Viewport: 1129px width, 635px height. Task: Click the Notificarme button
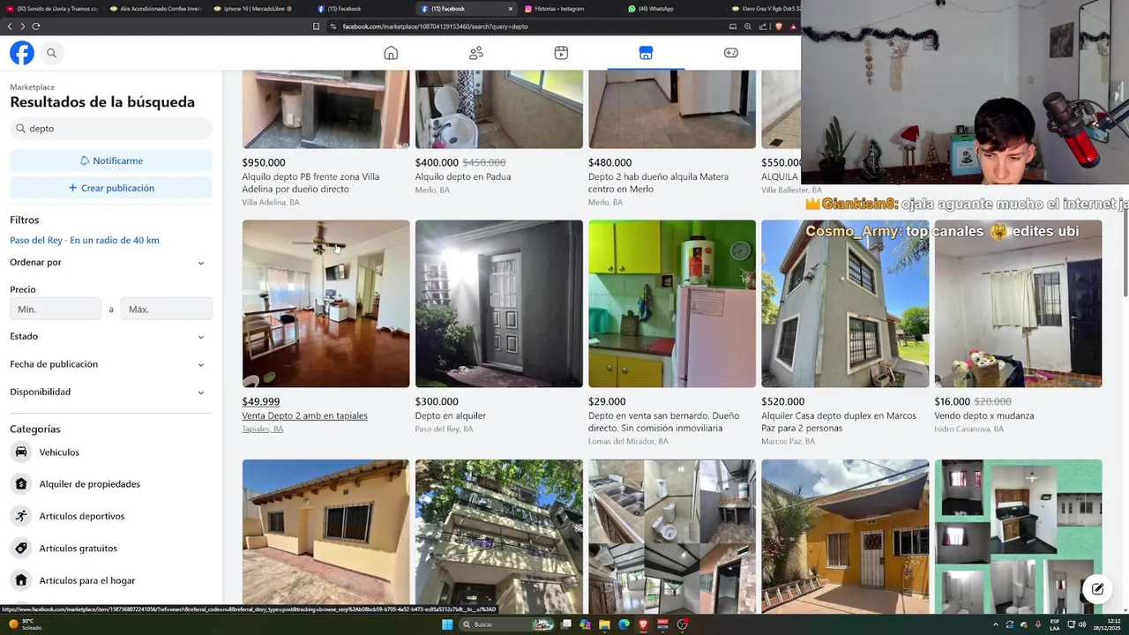coord(111,161)
